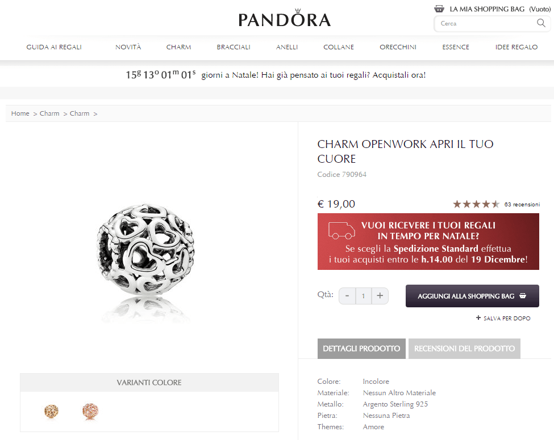Click the Pandora logo
Image resolution: width=554 pixels, height=440 pixels.
click(284, 19)
